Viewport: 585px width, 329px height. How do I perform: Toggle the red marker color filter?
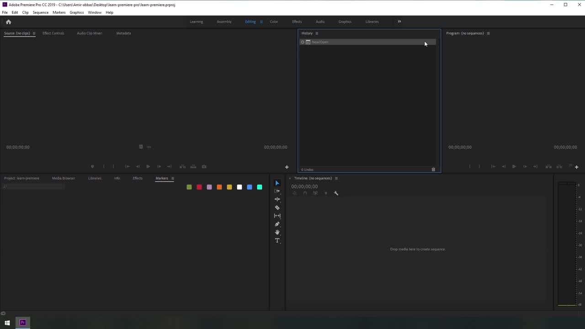[x=199, y=187]
